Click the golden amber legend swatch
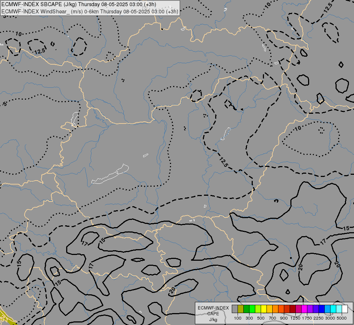354x325 pixels. (269, 309)
